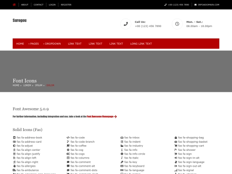
Task: Click the text 'fas fa-comment-dots'
Action: [84, 170]
